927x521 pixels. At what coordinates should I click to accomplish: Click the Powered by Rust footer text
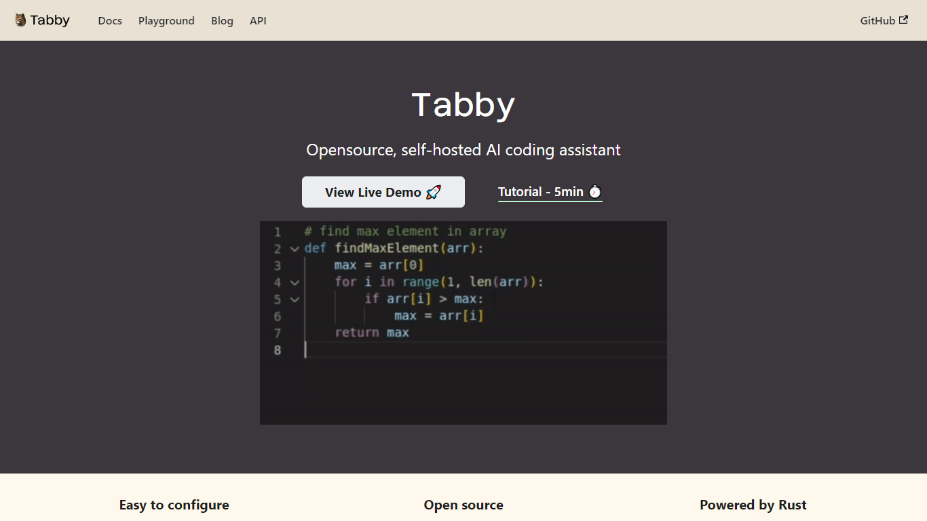point(753,505)
